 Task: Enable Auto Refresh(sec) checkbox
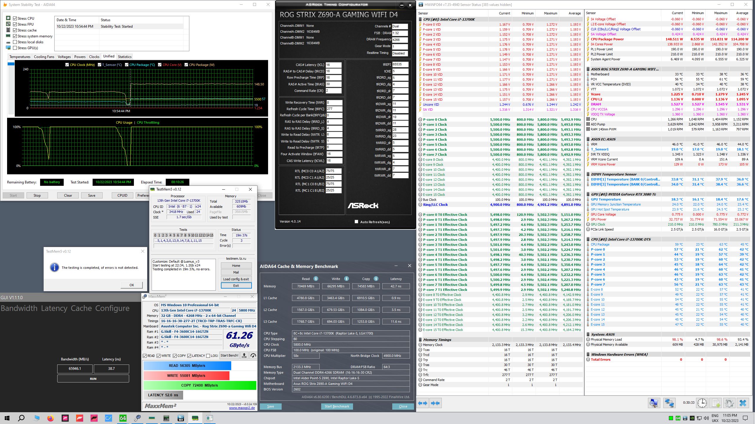tap(356, 222)
